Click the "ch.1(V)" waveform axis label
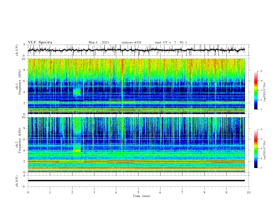 point(17,50)
